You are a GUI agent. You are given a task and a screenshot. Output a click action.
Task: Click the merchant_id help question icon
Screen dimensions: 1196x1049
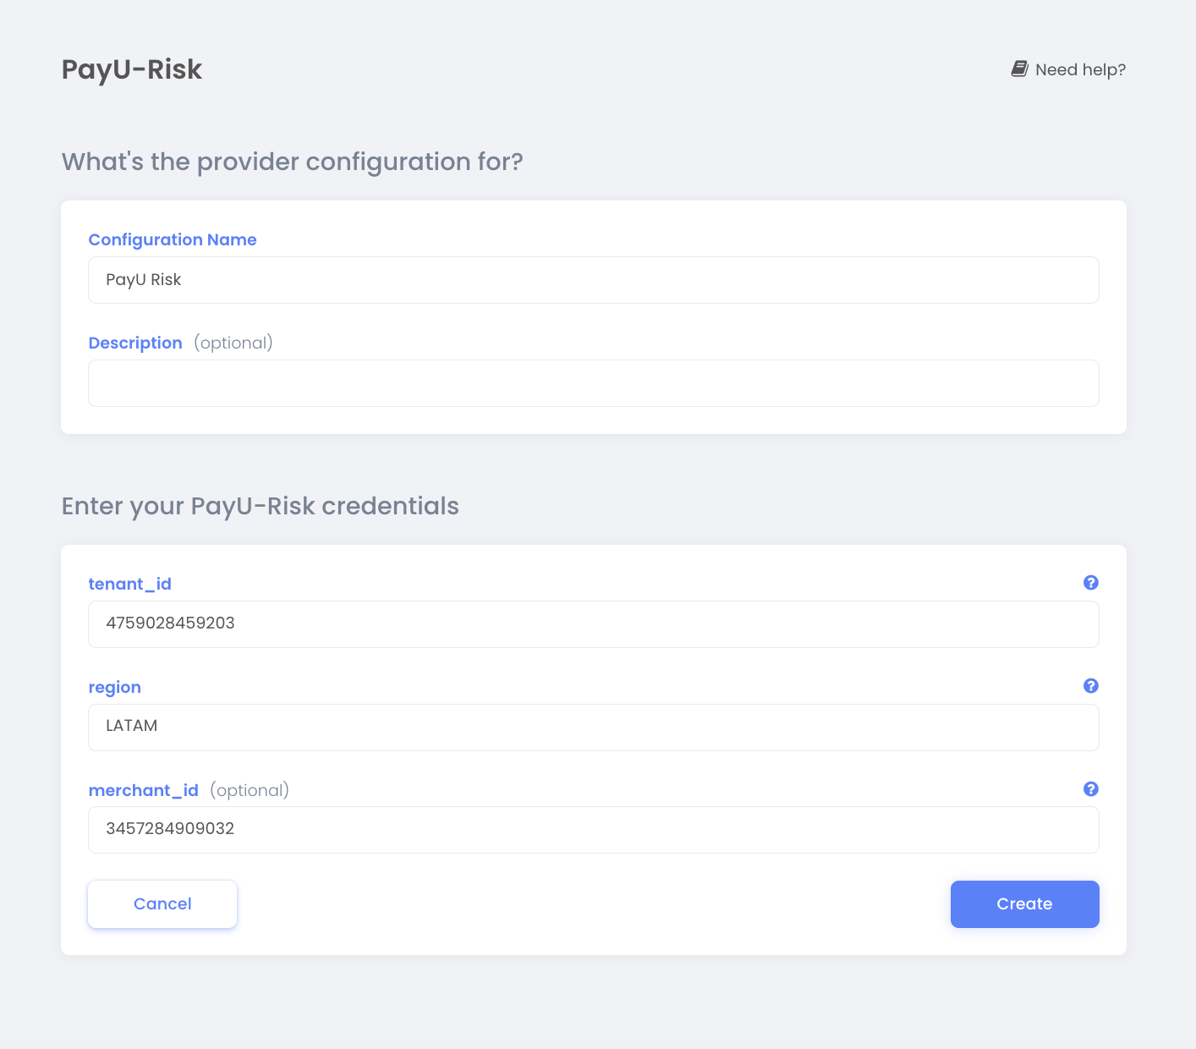point(1091,788)
